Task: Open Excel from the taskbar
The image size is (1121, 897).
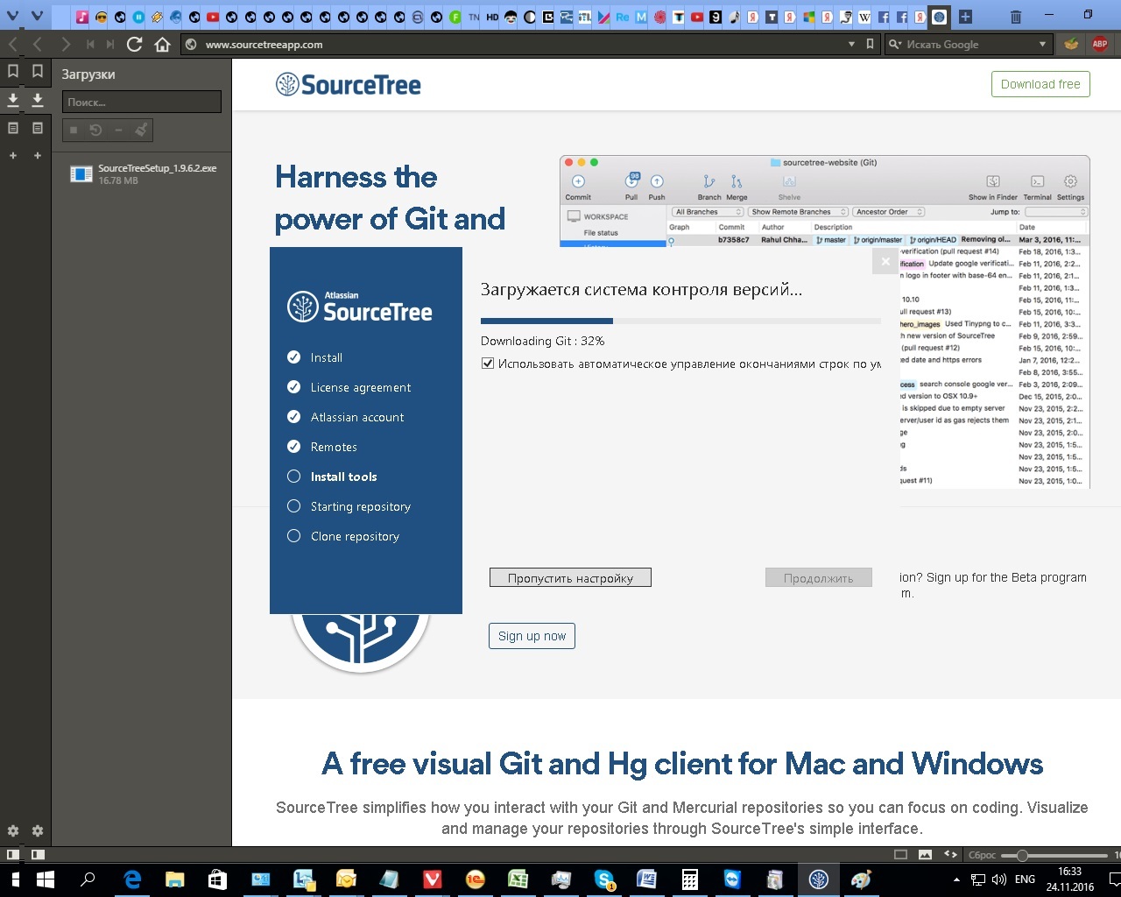Action: [518, 879]
